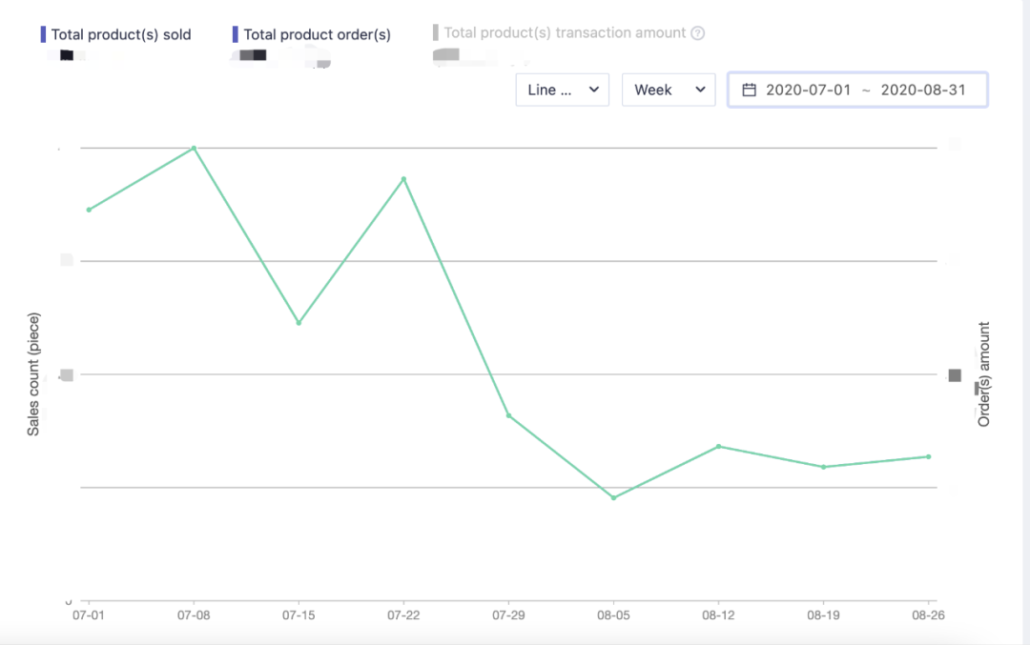This screenshot has width=1030, height=645.
Task: Click the calendar icon in date range
Action: pos(750,90)
